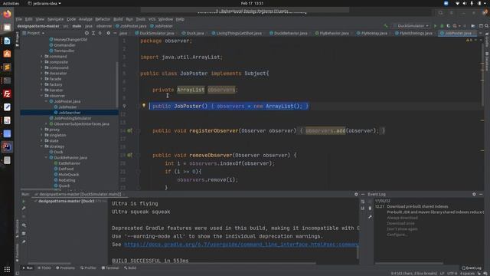Collapse the observer folder
Screen dimensions: 490x276
[x=41, y=96]
